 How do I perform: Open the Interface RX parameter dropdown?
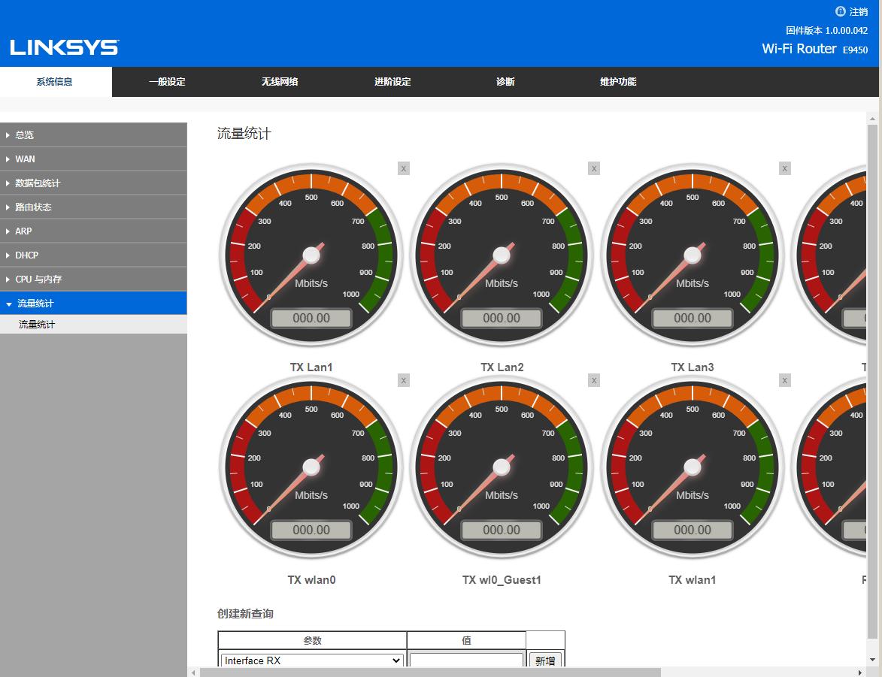(311, 660)
